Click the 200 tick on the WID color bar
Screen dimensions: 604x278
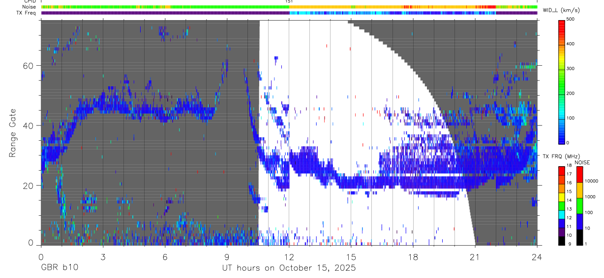click(571, 94)
